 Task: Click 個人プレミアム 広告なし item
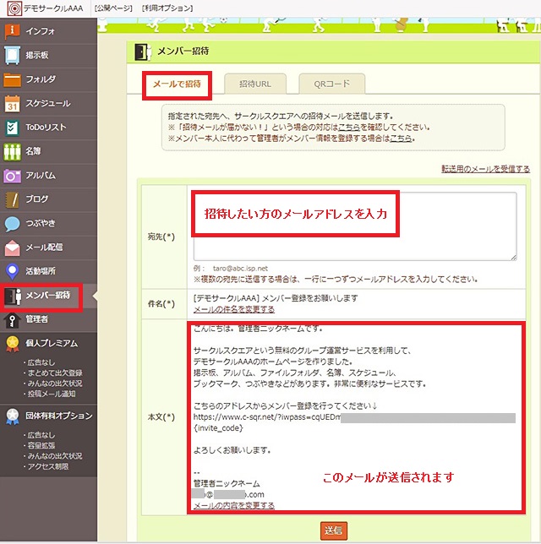coord(41,362)
